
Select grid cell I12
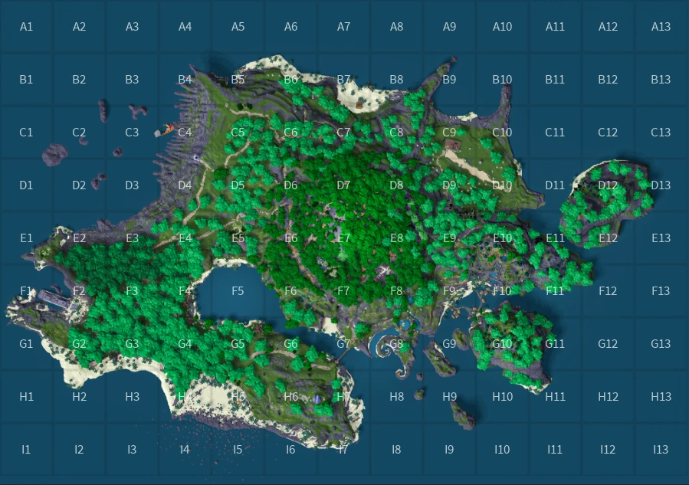click(609, 450)
